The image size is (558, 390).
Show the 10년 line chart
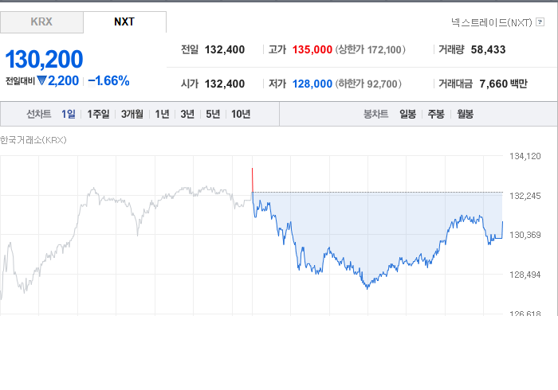coord(241,114)
